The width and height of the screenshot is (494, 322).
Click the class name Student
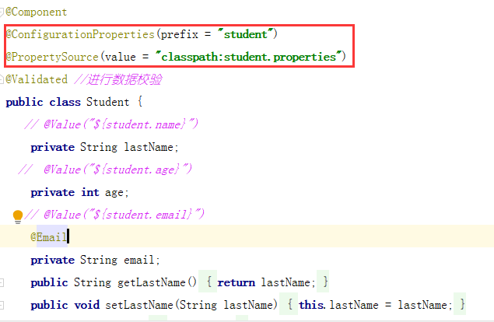(108, 102)
